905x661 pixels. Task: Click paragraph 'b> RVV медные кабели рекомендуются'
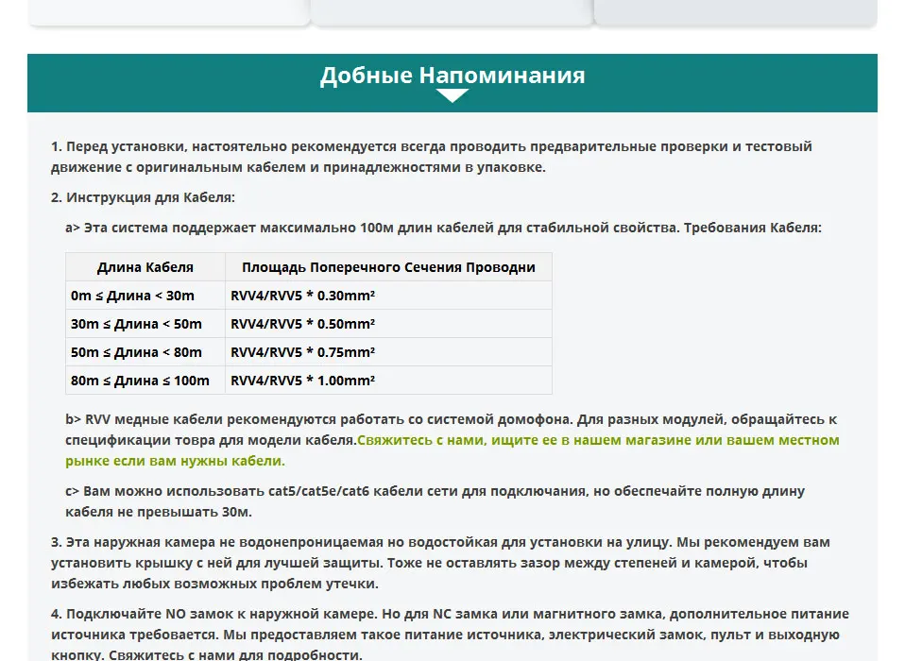tap(452, 440)
